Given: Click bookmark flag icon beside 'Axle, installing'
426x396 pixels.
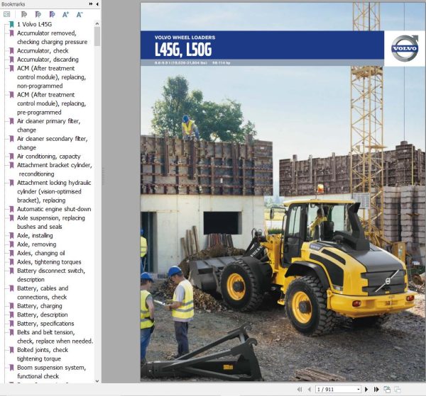Looking at the screenshot, I should coord(11,235).
